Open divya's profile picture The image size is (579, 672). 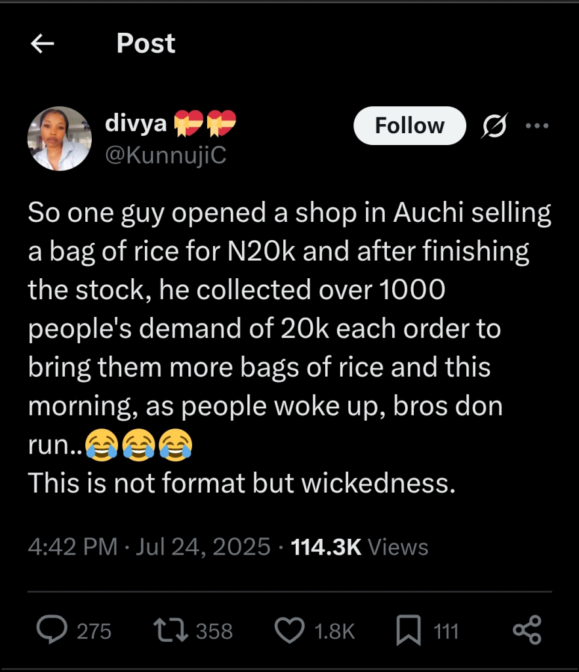[x=59, y=138]
